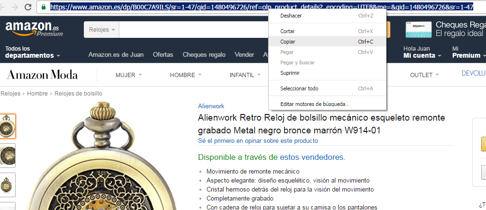Open the Alienwork brand link
The width and height of the screenshot is (486, 210).
pos(211,106)
